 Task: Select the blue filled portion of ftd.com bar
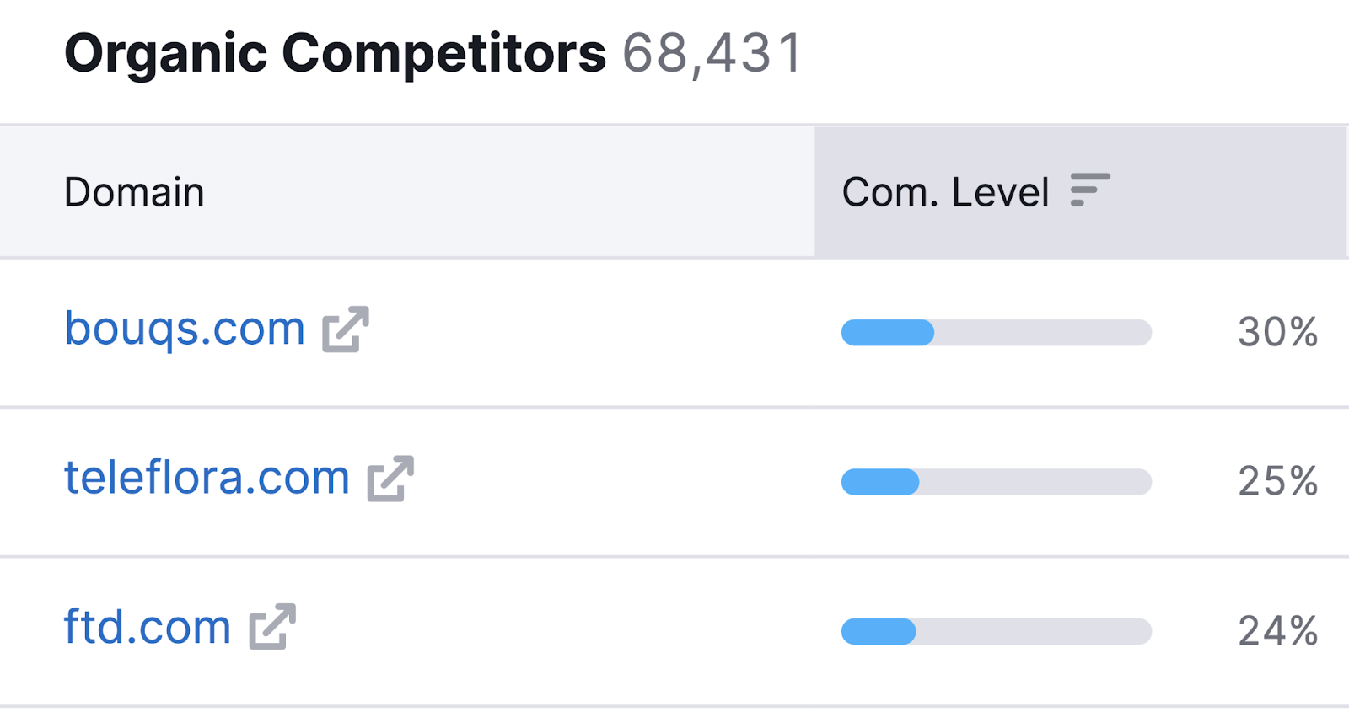[x=879, y=631]
